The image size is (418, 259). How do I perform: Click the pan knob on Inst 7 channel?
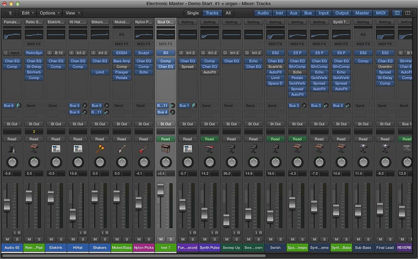pyautogui.click(x=166, y=162)
